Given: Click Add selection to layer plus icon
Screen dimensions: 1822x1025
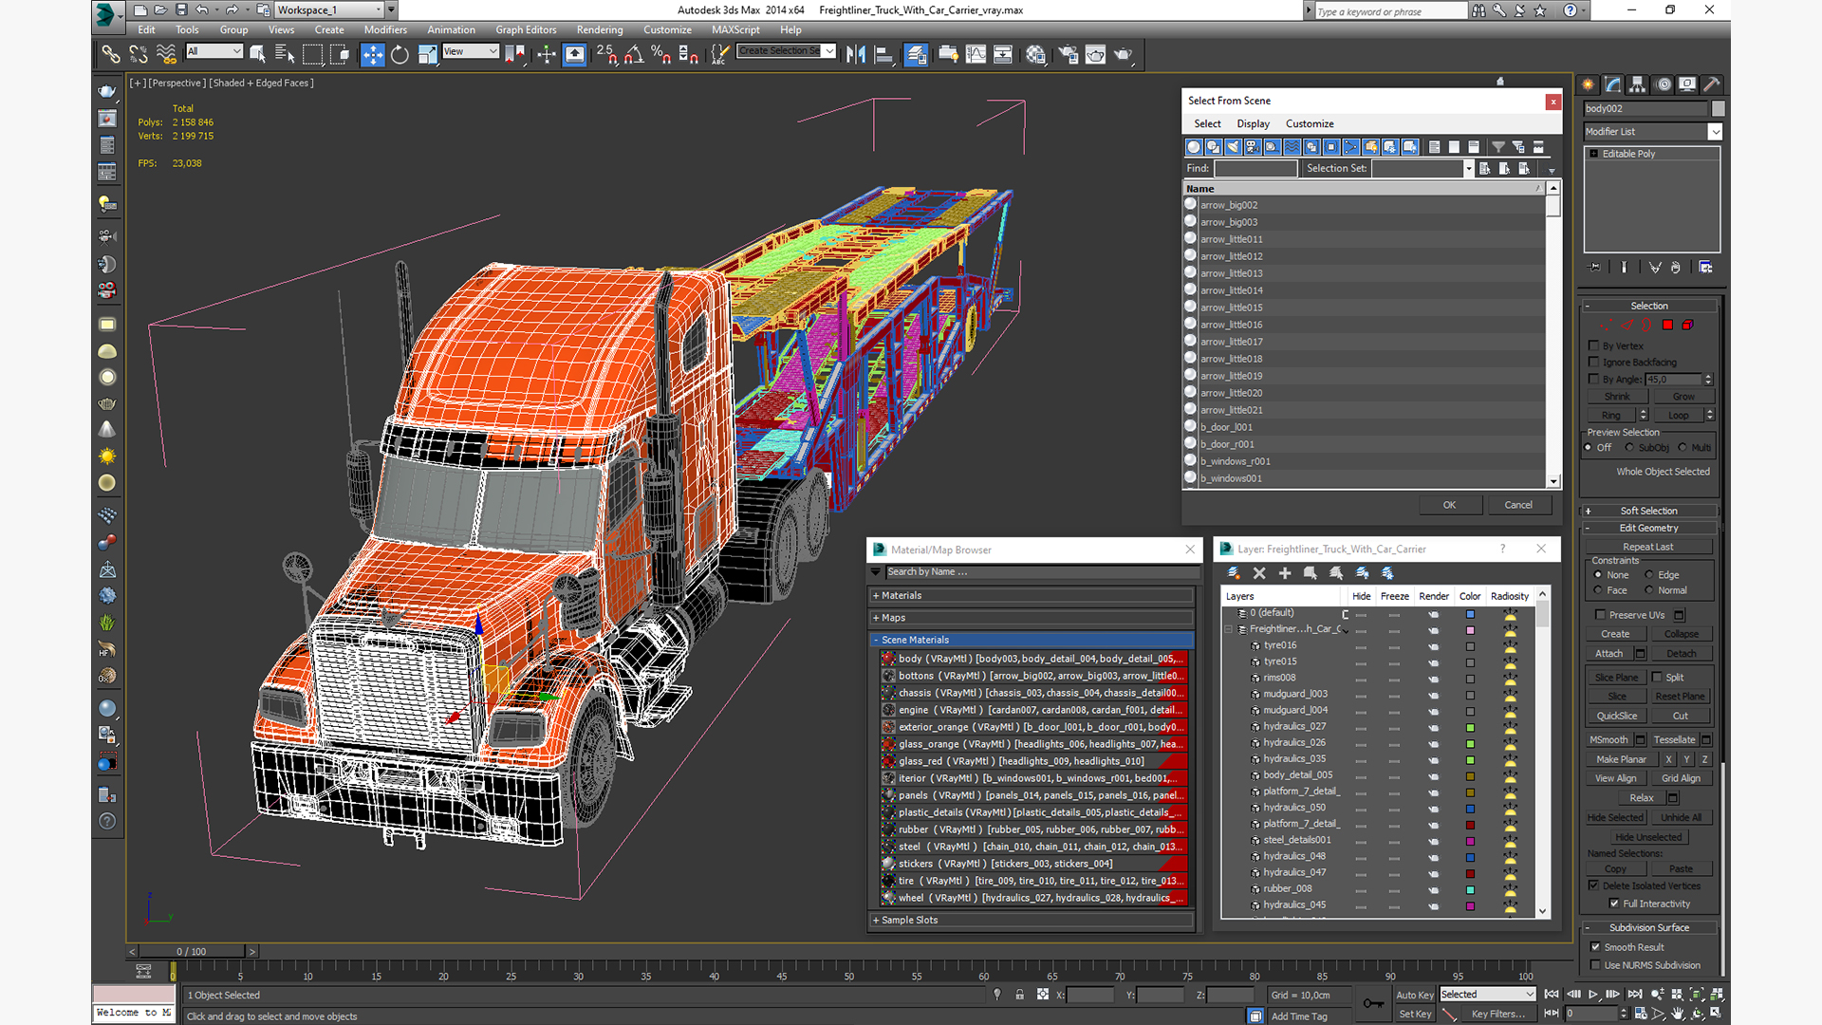Looking at the screenshot, I should coord(1285,573).
